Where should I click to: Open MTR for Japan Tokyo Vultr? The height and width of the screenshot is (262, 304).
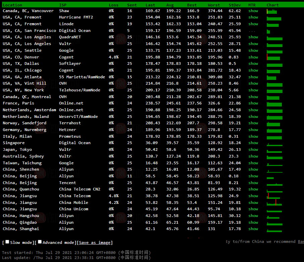point(253,149)
